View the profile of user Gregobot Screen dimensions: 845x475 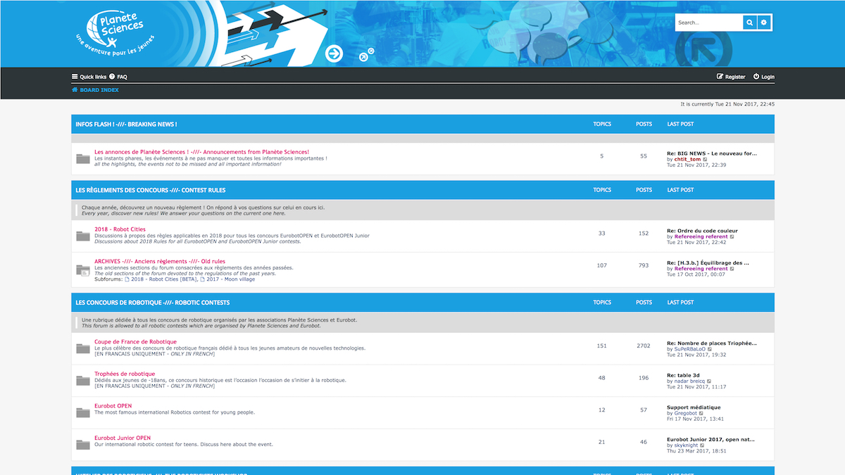point(686,413)
